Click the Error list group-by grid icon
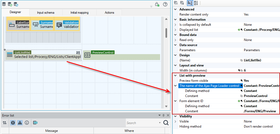 point(5,123)
